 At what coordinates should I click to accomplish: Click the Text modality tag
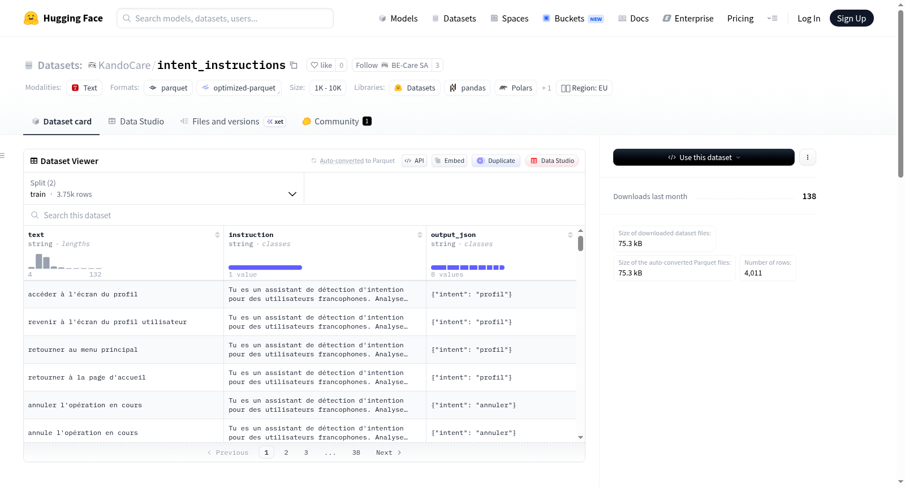point(84,88)
